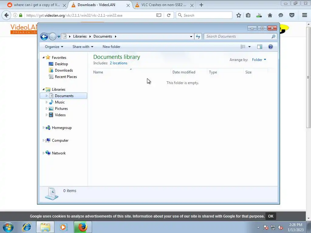Expand Music library tree node
The height and width of the screenshot is (233, 311).
tap(46, 102)
